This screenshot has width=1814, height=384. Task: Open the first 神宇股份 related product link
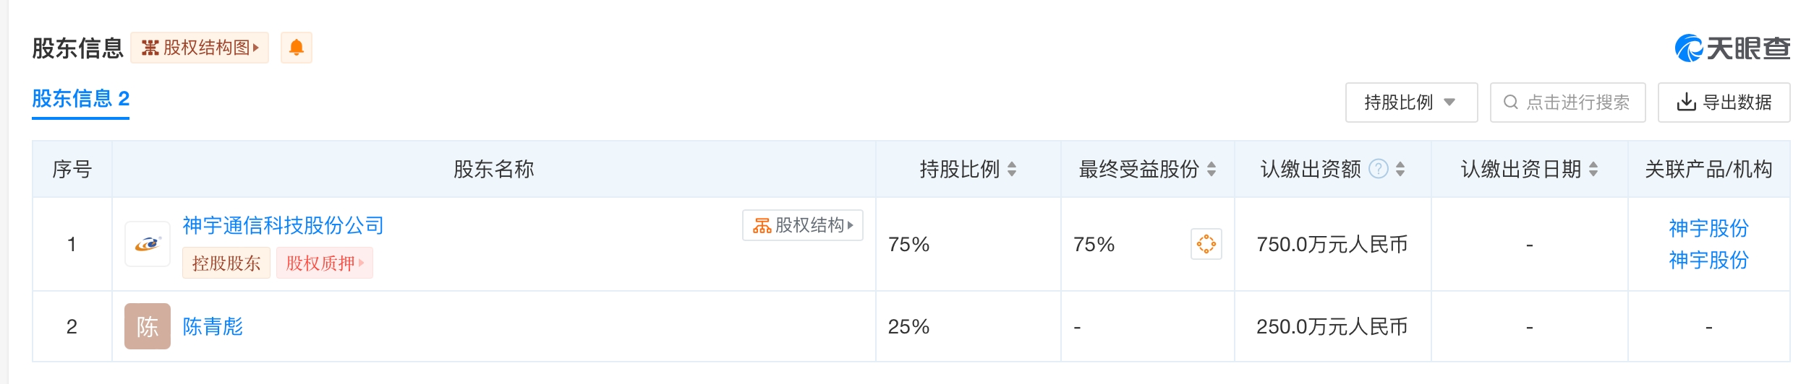click(x=1708, y=228)
